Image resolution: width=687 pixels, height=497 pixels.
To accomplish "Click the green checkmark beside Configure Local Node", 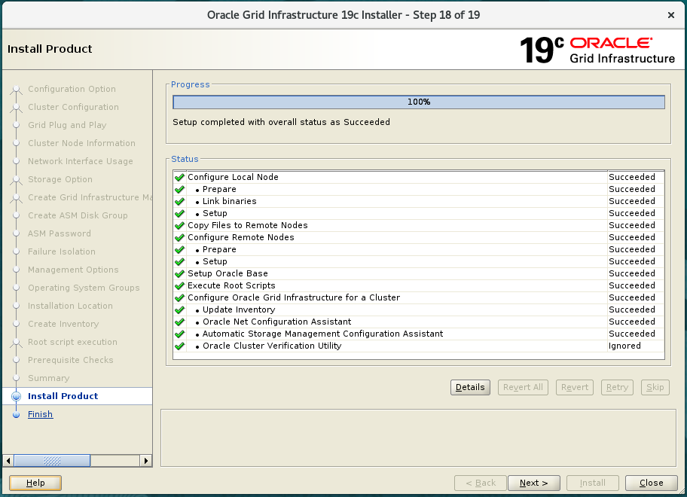I will pos(179,178).
